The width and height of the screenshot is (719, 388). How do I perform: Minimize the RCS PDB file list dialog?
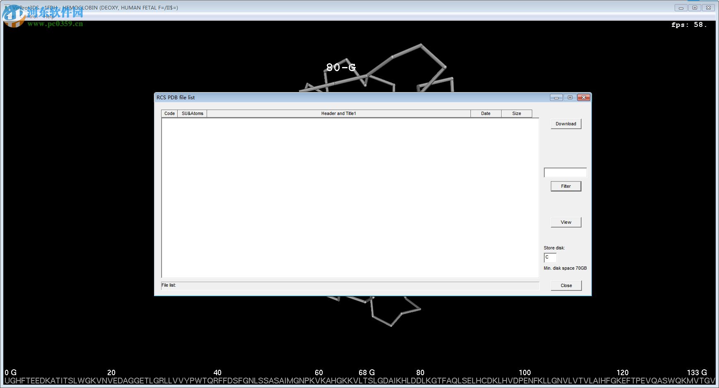[x=556, y=98]
